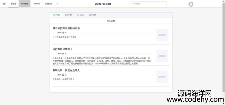Click the date 2020-03-19

click(x=62, y=33)
